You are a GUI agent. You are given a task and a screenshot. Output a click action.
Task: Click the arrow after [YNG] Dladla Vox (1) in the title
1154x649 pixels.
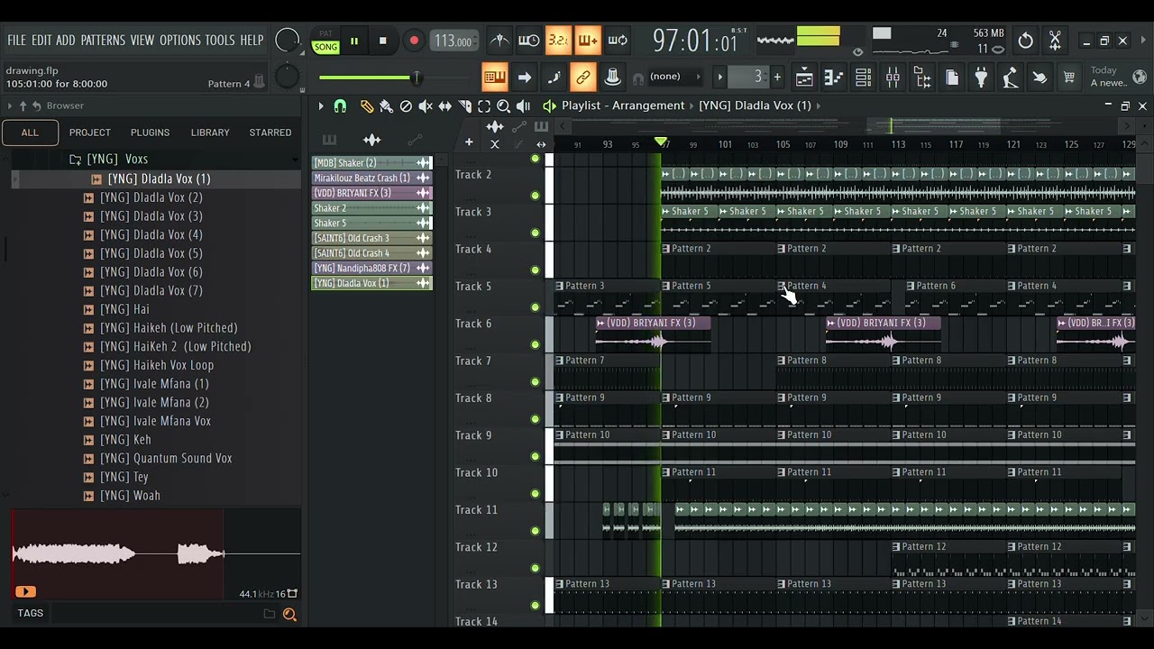pyautogui.click(x=818, y=105)
